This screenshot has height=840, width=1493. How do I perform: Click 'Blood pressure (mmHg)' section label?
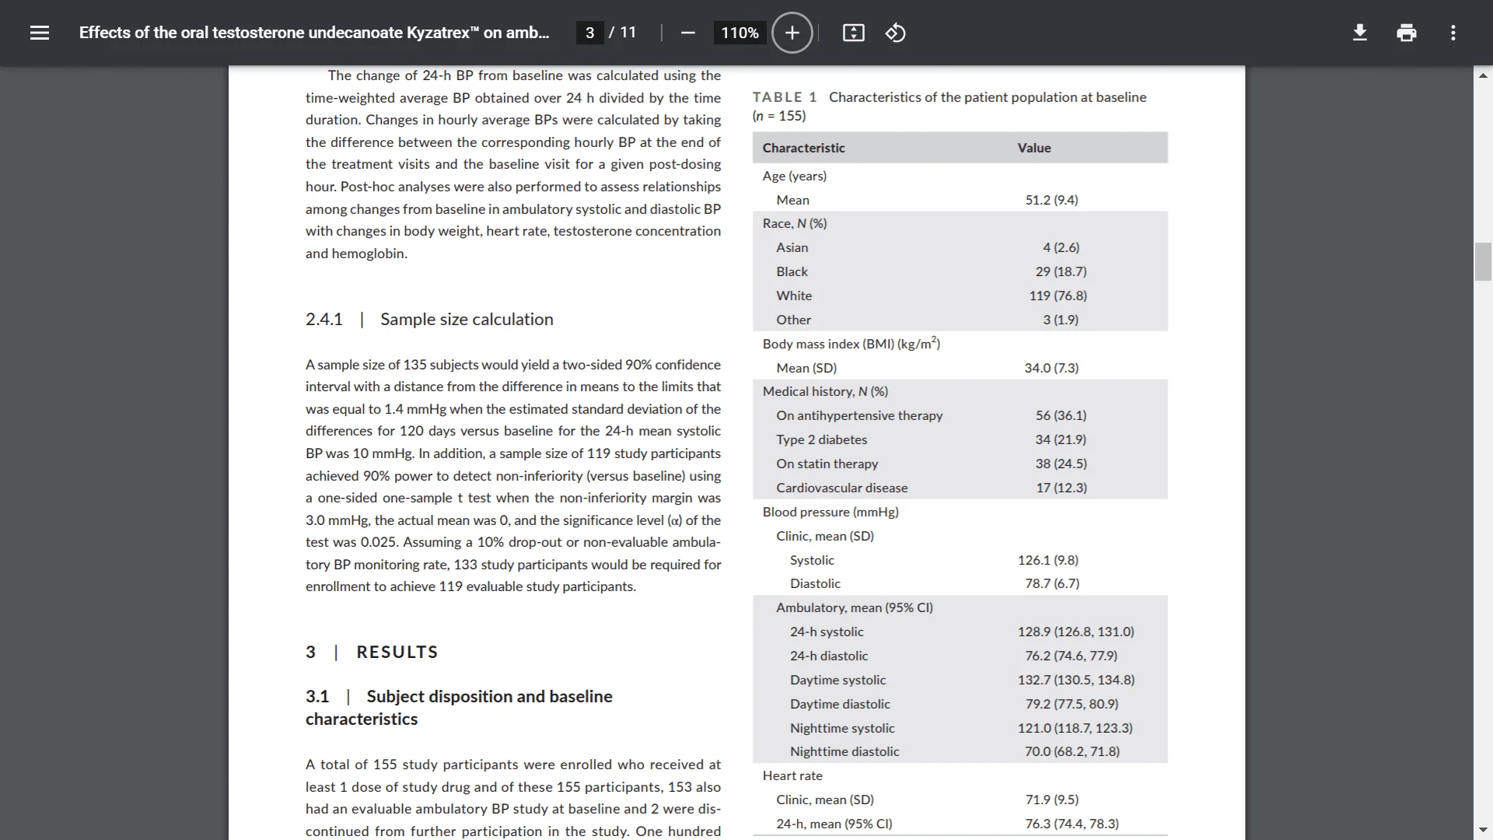(830, 512)
